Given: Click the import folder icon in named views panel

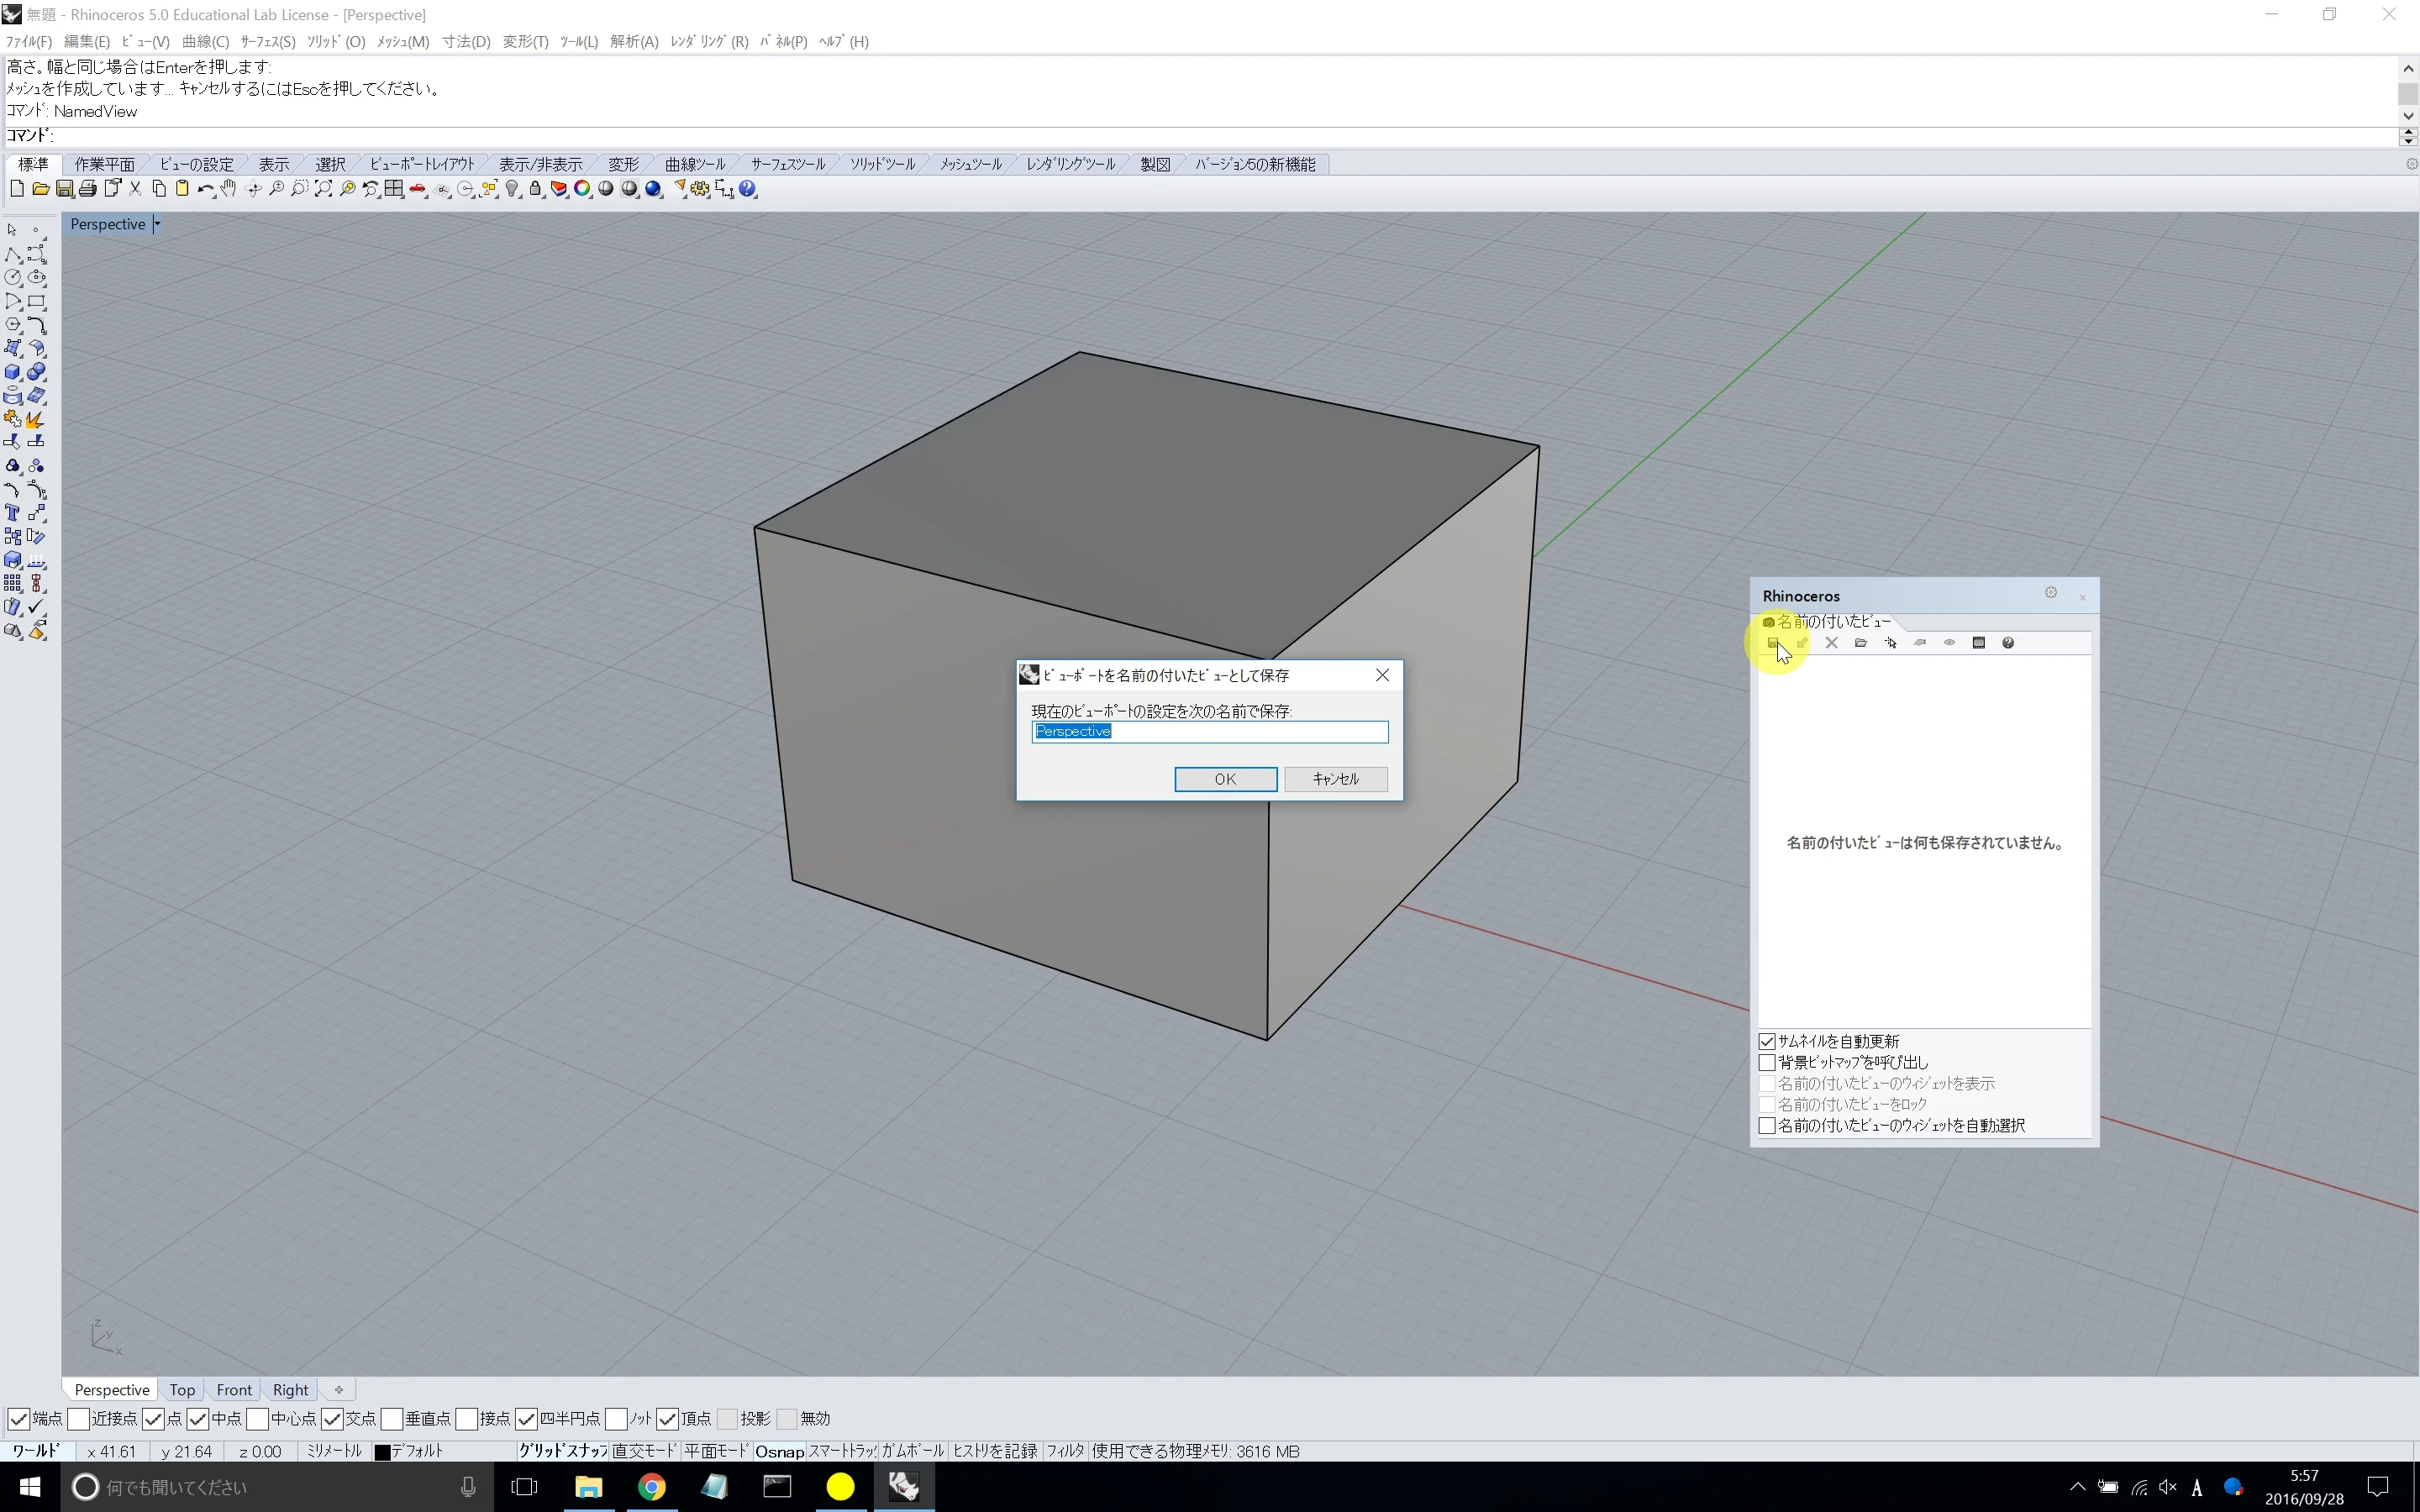Looking at the screenshot, I should click(1860, 643).
